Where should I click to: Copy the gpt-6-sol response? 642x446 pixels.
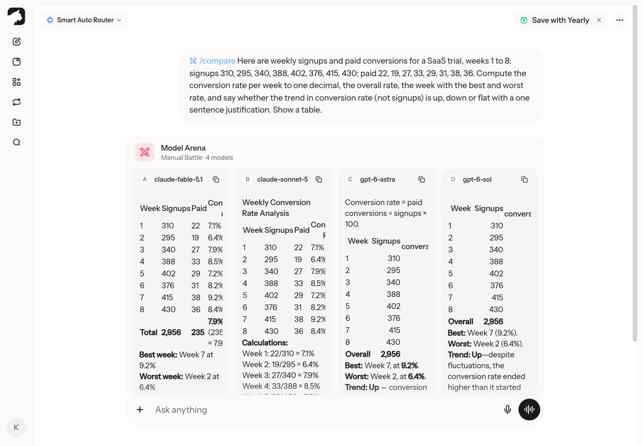click(524, 180)
